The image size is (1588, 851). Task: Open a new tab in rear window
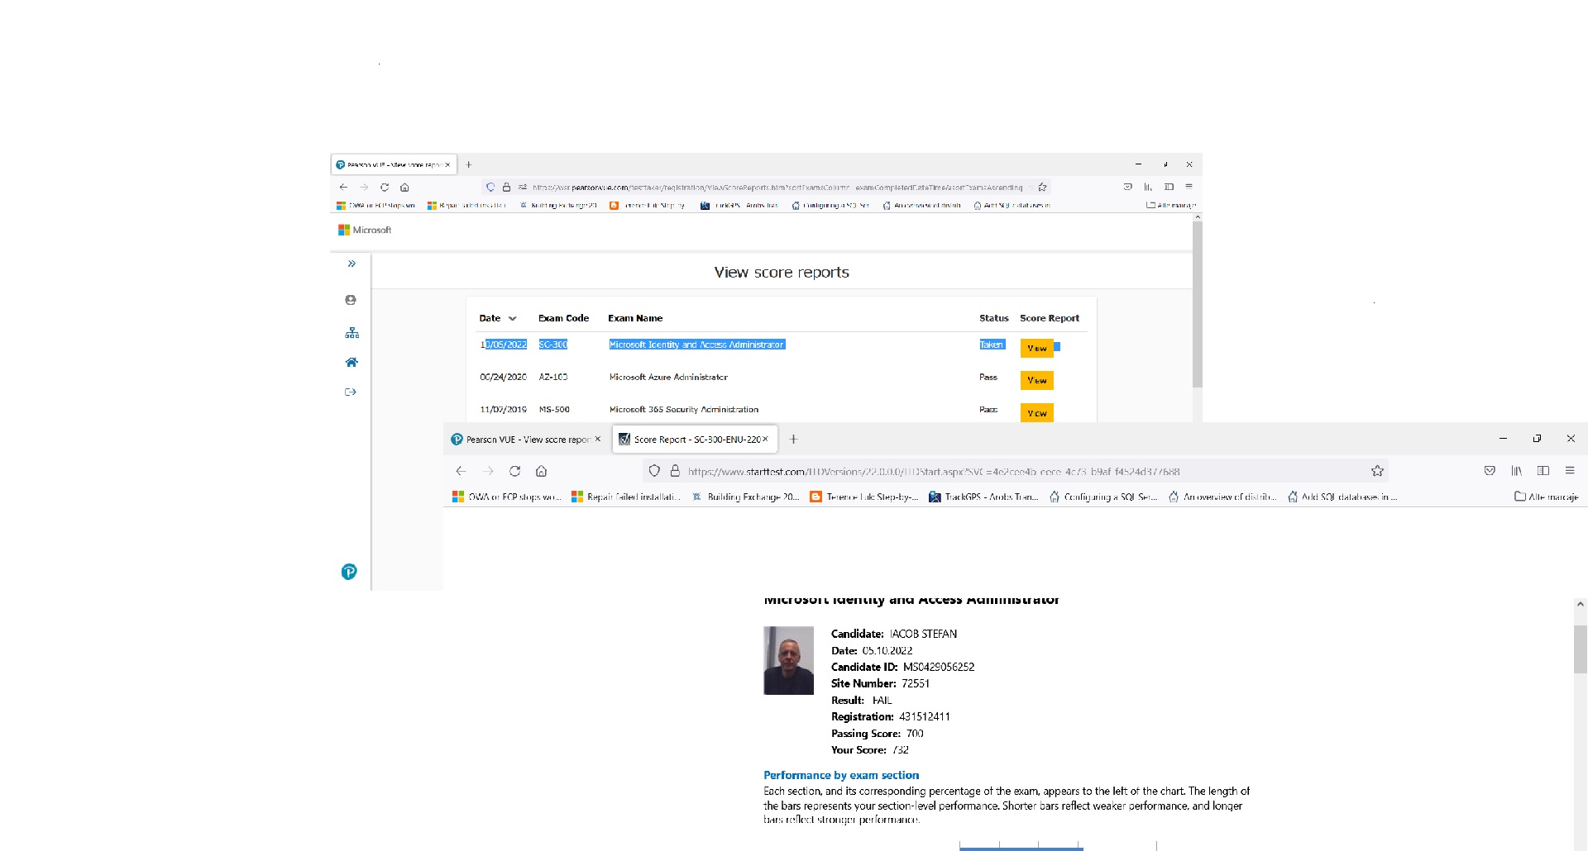click(468, 164)
